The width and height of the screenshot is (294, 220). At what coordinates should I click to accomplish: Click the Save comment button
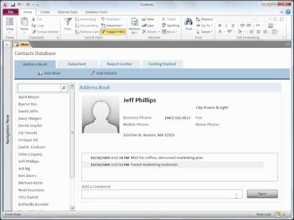pos(262,194)
